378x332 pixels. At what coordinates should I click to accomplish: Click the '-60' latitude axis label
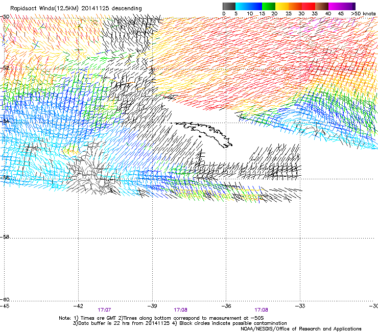[5, 300]
